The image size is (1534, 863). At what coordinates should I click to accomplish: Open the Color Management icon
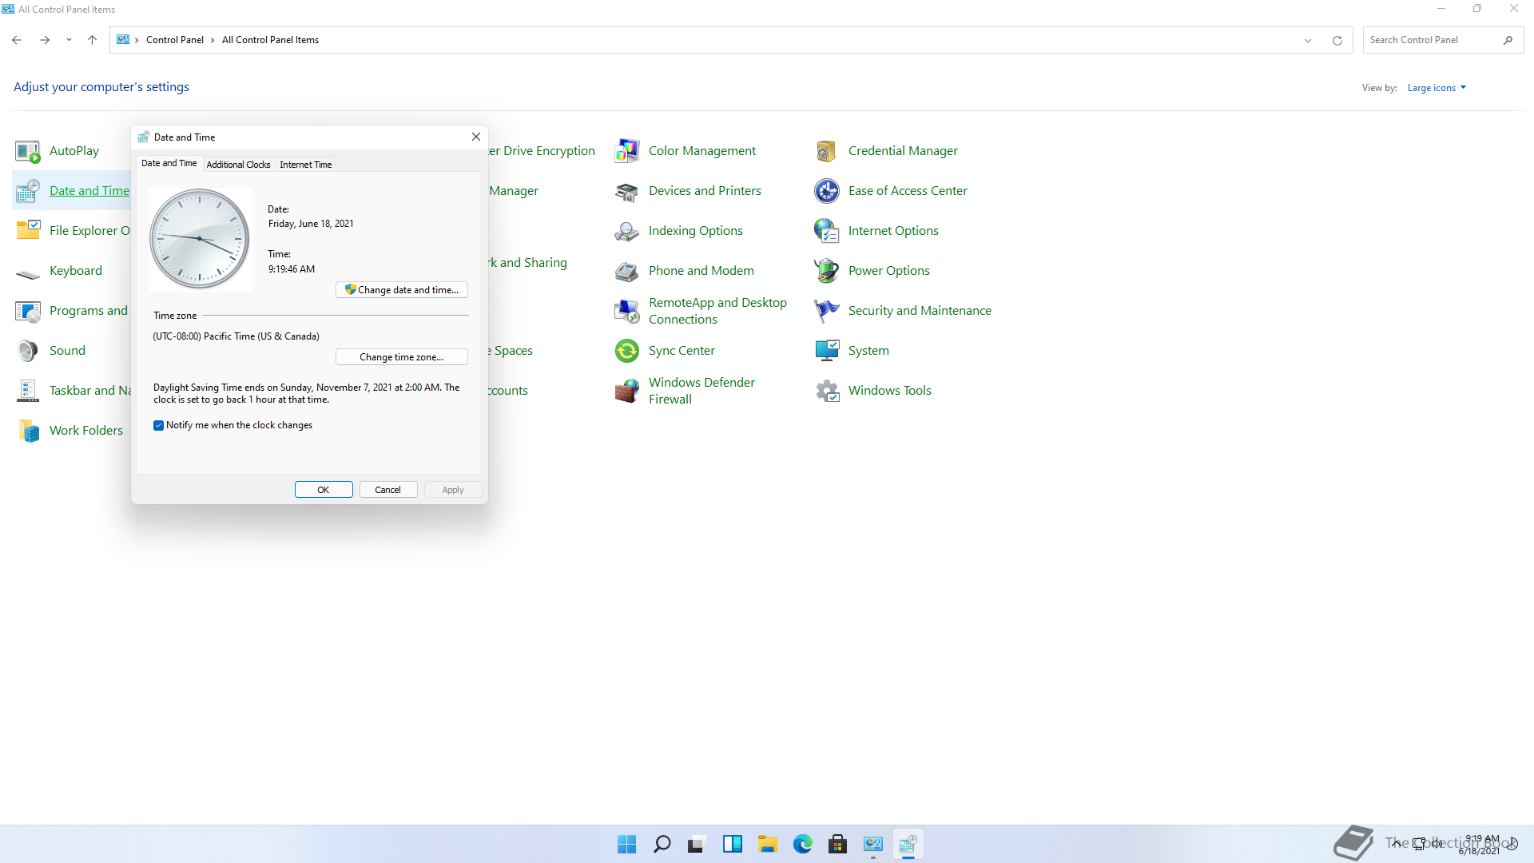click(627, 151)
